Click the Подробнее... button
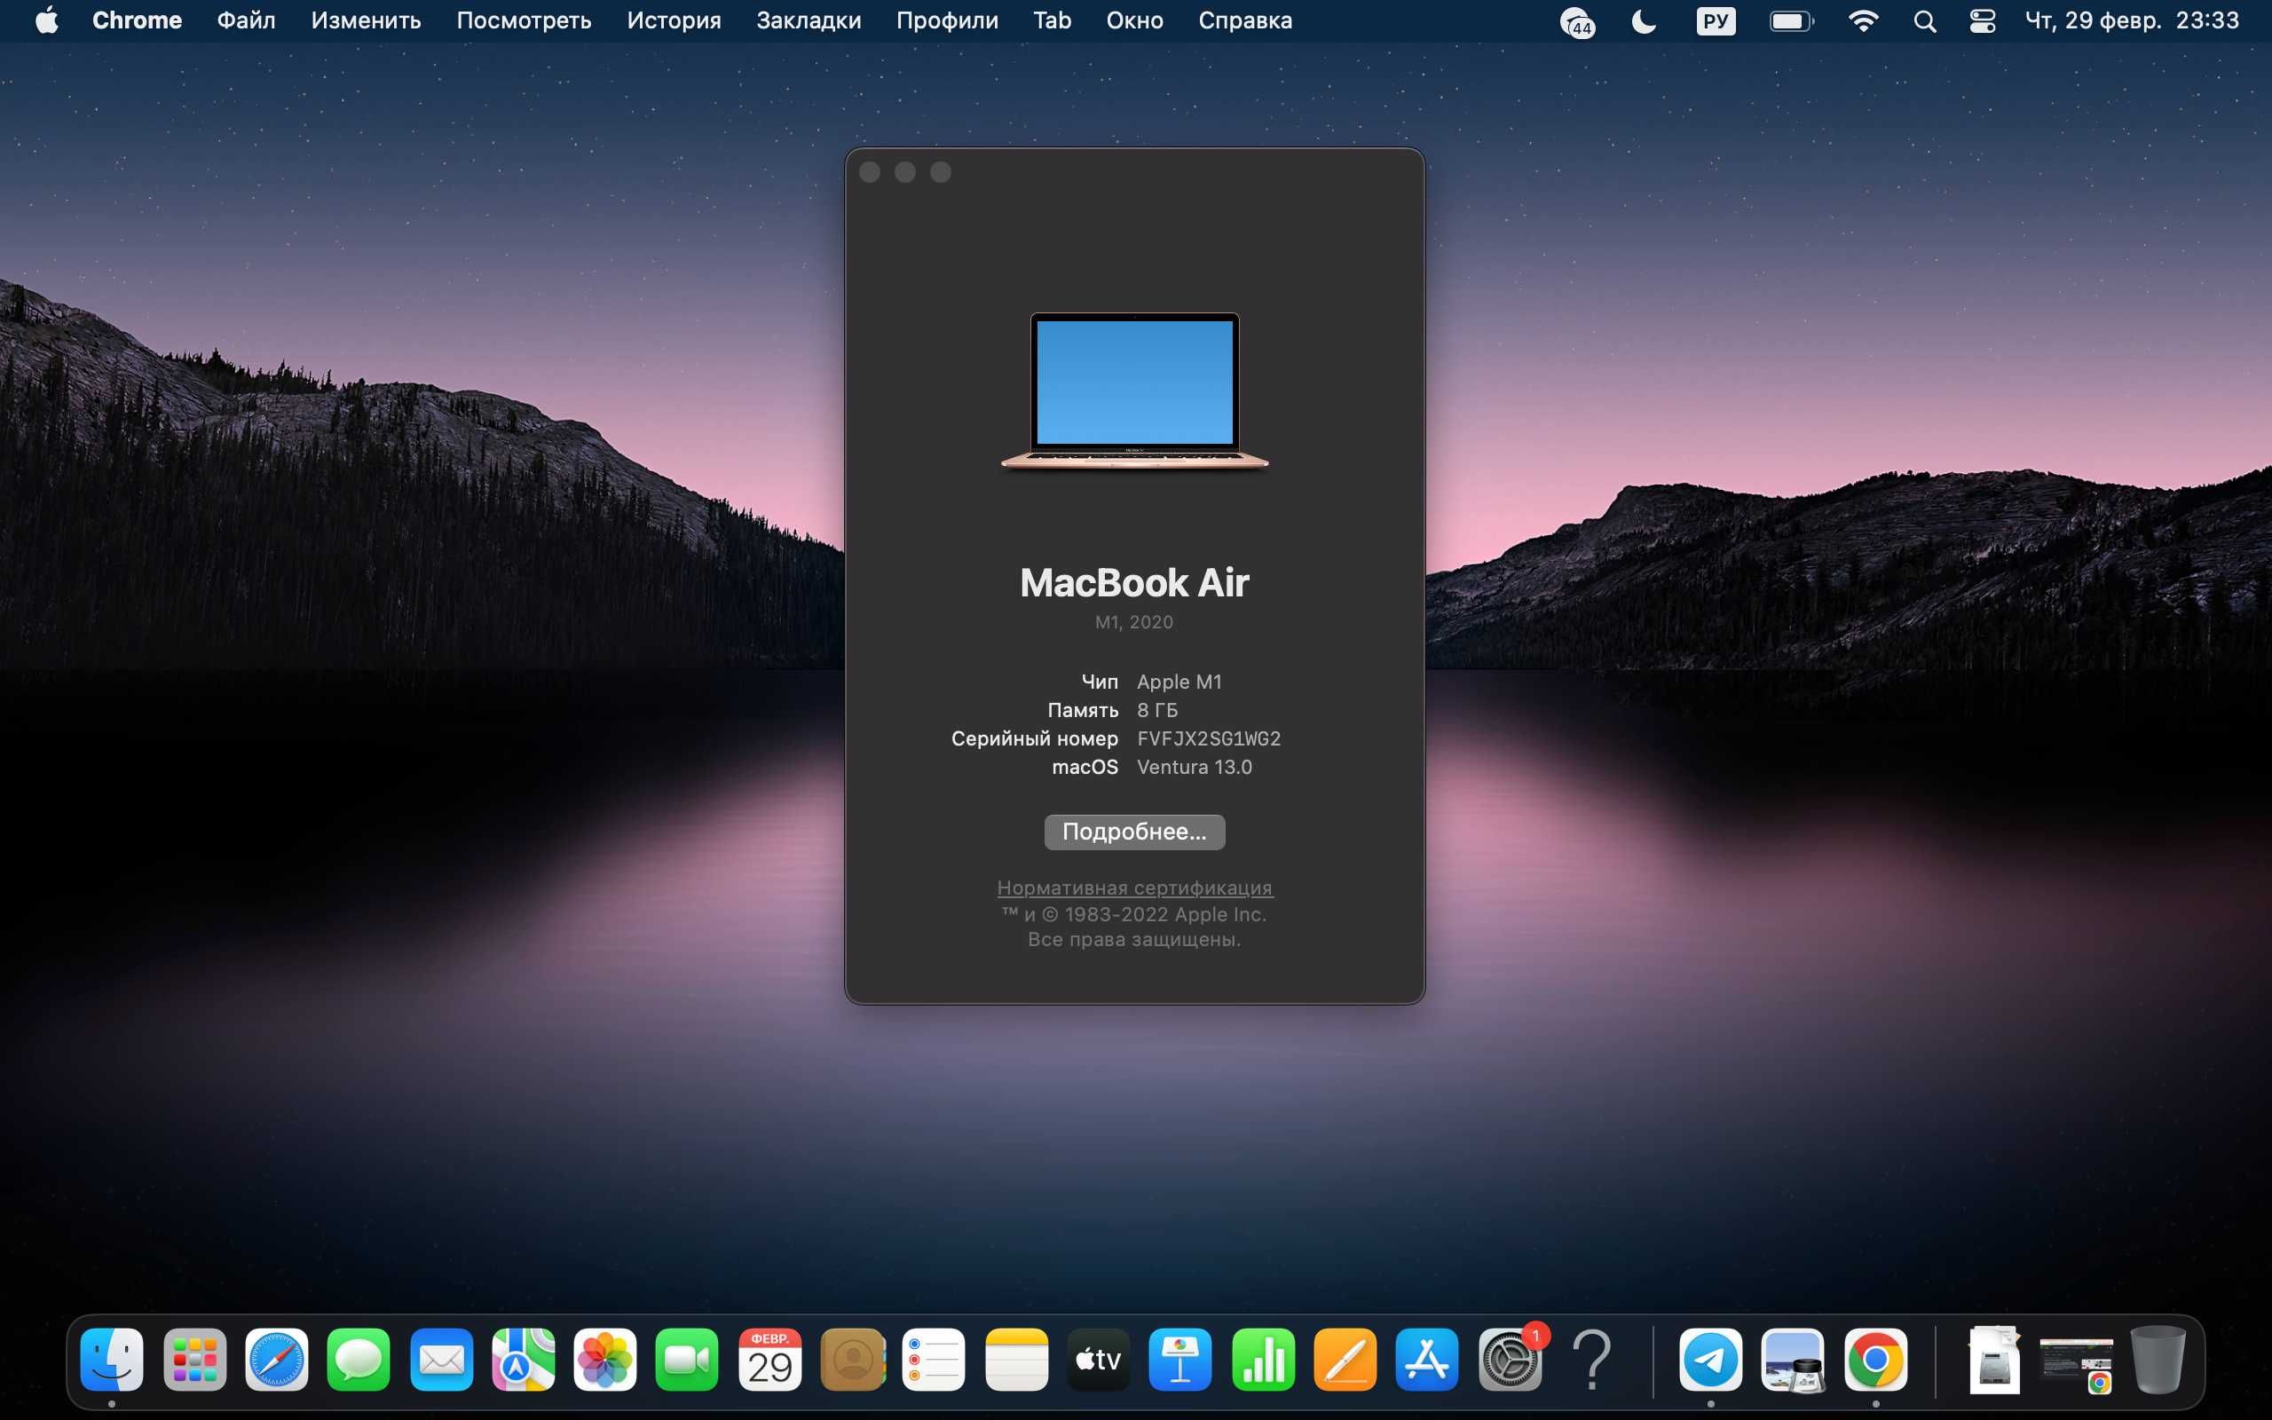 (1134, 832)
